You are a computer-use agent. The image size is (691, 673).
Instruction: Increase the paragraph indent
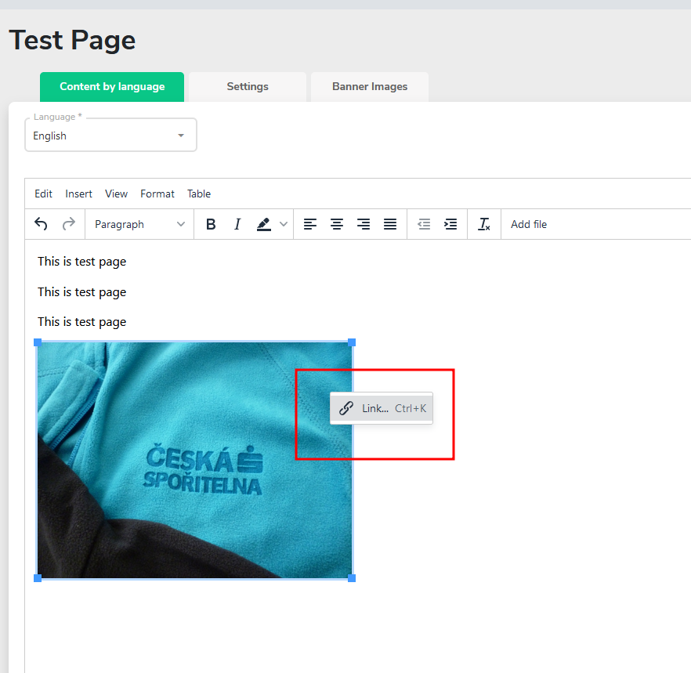[x=450, y=224]
